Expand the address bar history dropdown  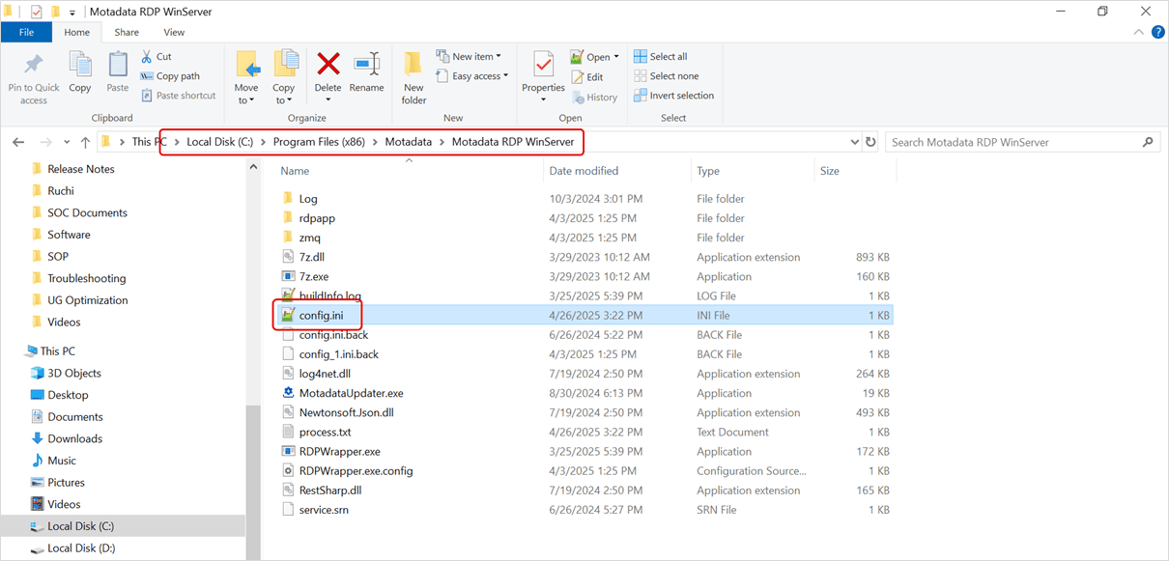(854, 142)
